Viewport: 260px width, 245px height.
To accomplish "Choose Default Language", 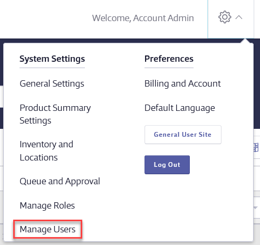I will click(x=179, y=108).
